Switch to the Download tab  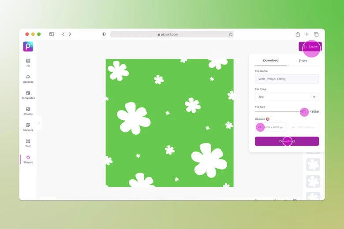click(x=271, y=60)
